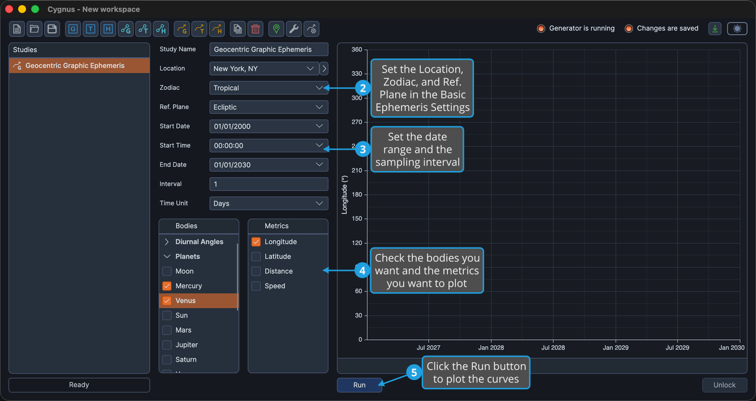756x401 pixels.
Task: Click the blue square G toolbar icon
Action: pos(73,29)
